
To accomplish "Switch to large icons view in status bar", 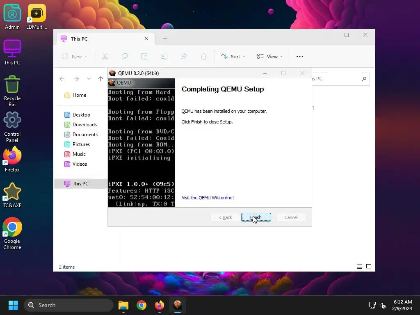I will [369, 267].
